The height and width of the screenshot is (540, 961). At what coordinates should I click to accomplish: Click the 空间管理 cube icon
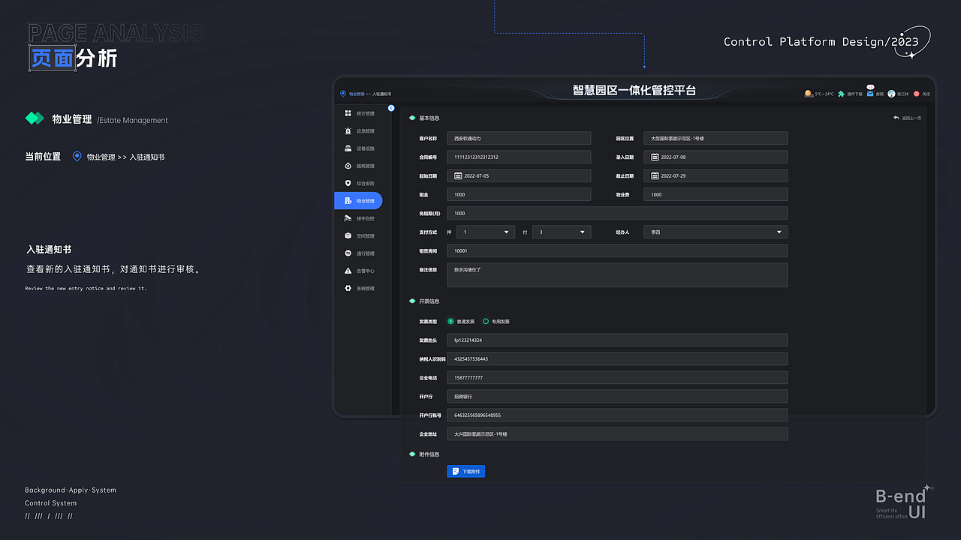[x=348, y=235]
